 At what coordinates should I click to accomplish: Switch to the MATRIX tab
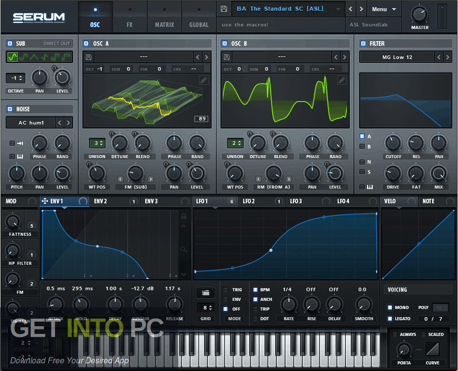[x=165, y=16]
